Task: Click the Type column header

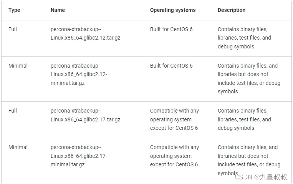Action: (14, 10)
